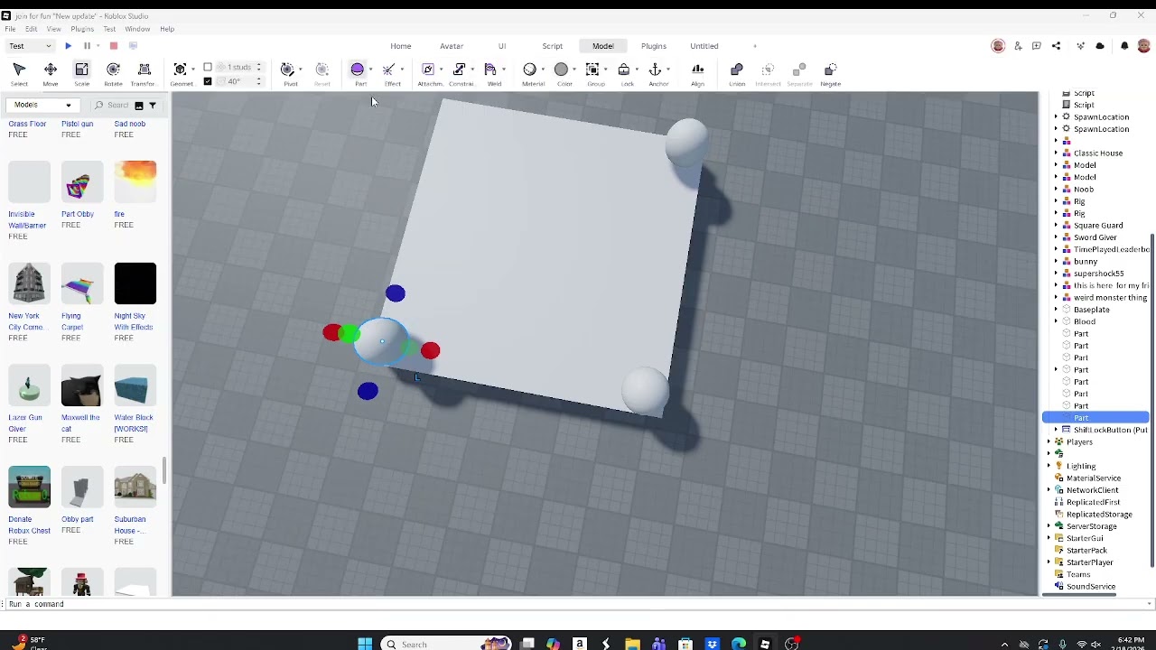Open the Toolbox search filter button
Viewport: 1156px width, 650px height.
click(152, 106)
